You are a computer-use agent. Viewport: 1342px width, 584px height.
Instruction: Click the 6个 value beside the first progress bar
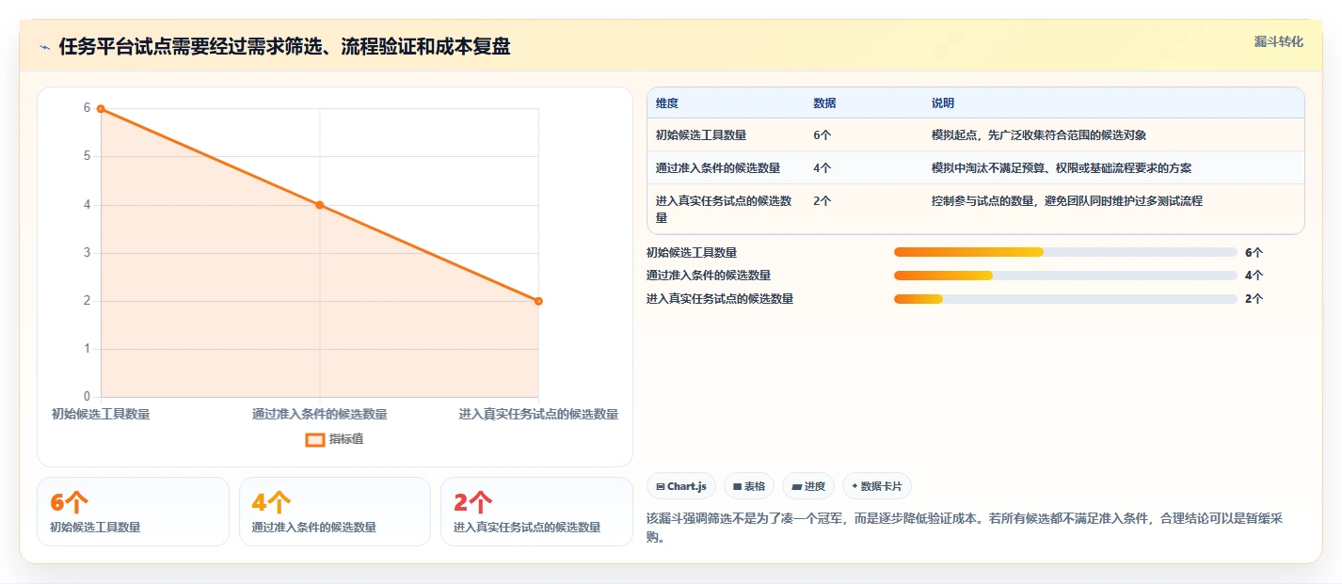coord(1254,252)
